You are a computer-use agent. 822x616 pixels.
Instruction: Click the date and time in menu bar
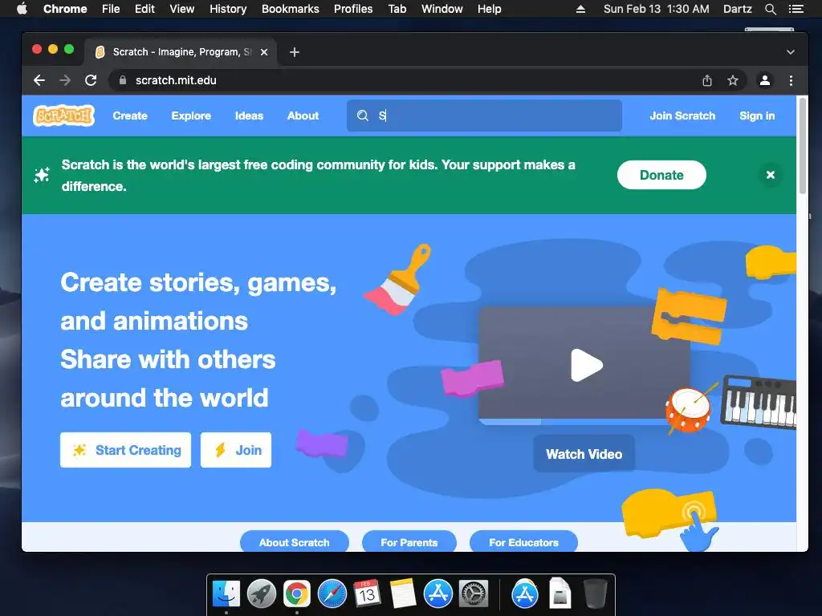coord(656,9)
